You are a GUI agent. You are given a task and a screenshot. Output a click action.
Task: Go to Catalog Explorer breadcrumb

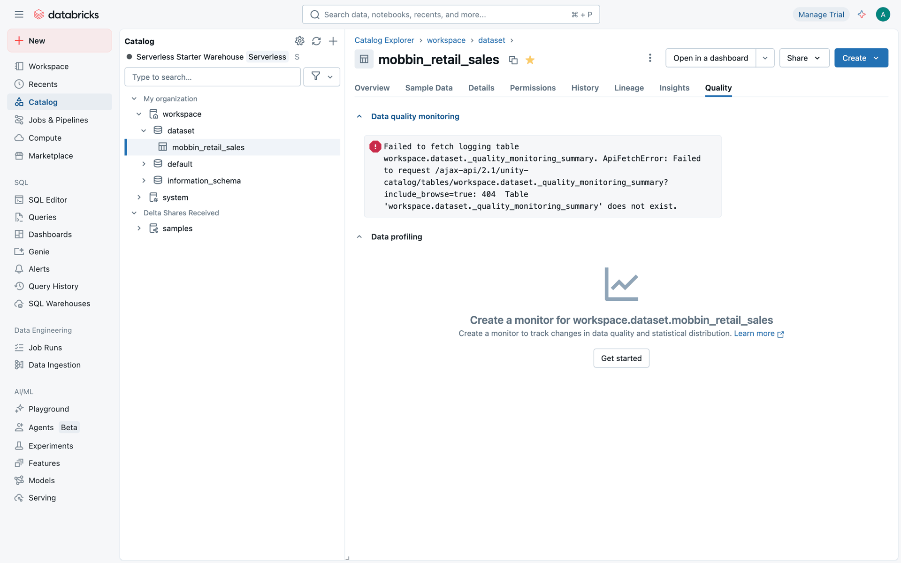coord(384,40)
